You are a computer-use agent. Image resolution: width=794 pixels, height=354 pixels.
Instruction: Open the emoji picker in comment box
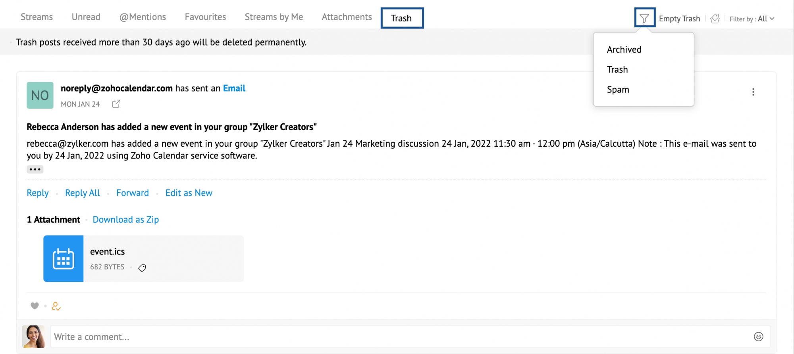click(x=758, y=337)
